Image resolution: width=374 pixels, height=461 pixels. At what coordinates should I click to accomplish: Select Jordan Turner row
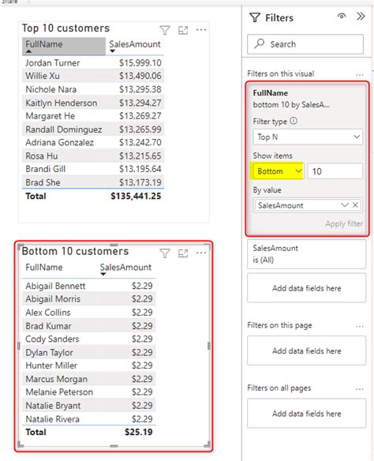coord(93,62)
